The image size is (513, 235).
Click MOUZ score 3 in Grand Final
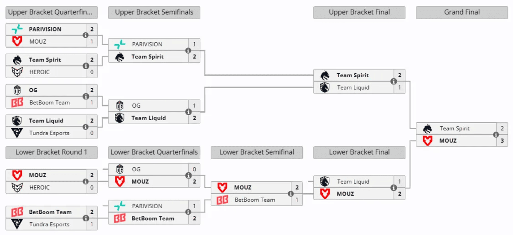502,141
